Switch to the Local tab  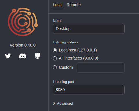(x=58, y=5)
